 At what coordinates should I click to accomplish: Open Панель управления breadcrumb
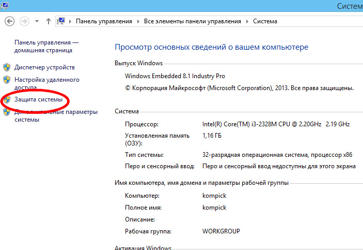point(104,21)
